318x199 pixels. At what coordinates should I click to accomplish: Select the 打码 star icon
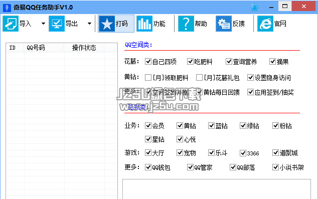pos(107,24)
